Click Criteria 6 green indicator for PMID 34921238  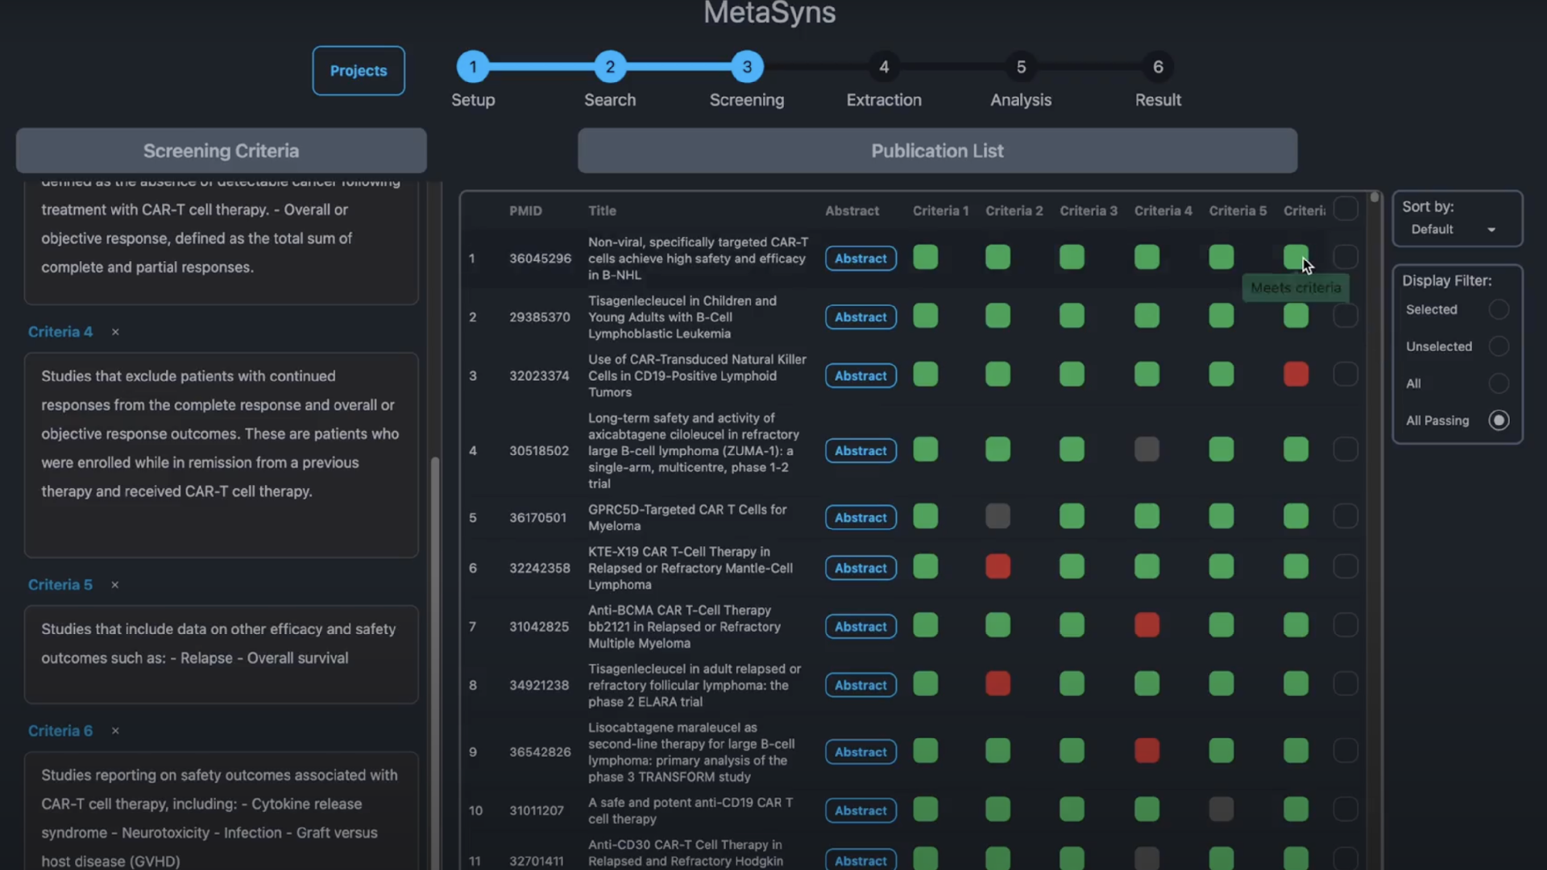pyautogui.click(x=1296, y=684)
